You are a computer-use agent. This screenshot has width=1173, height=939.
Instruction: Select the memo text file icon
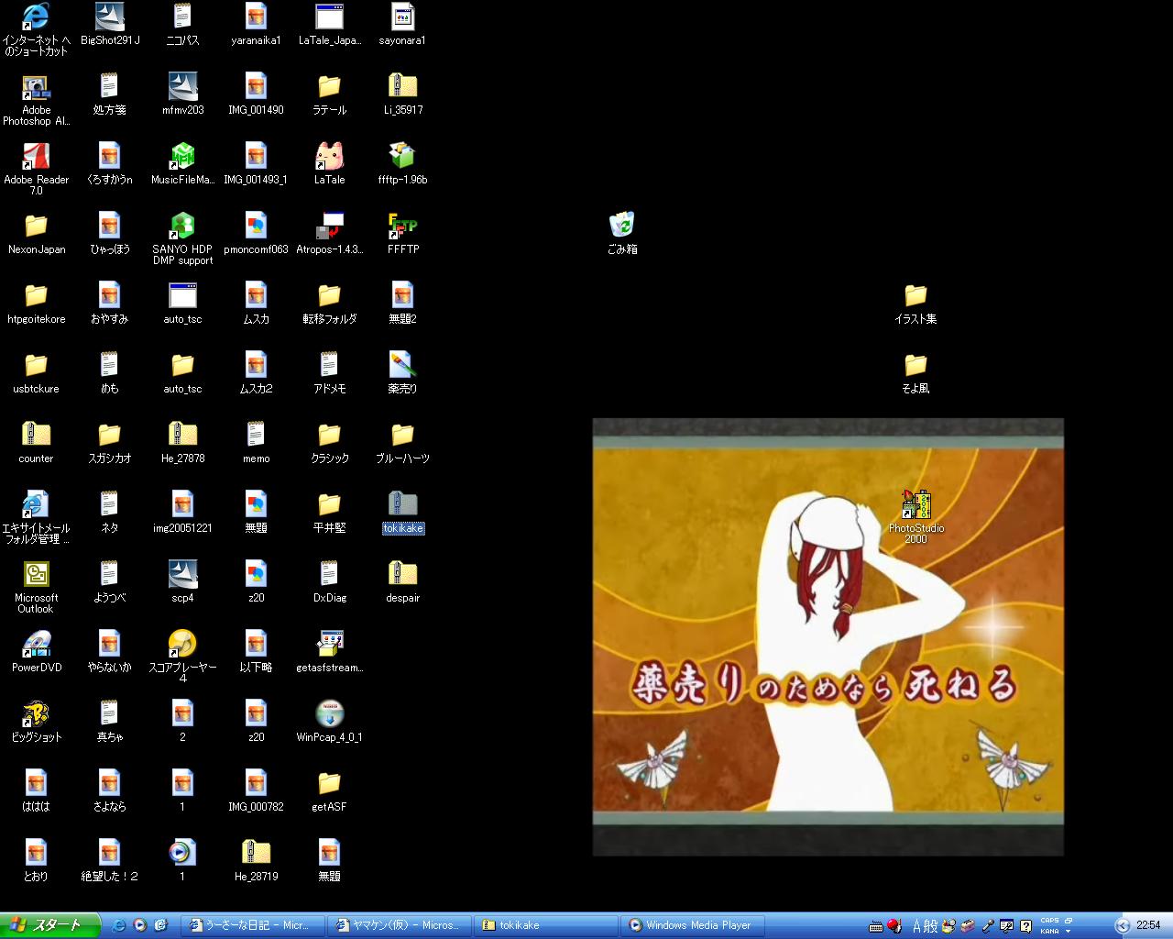pyautogui.click(x=256, y=442)
